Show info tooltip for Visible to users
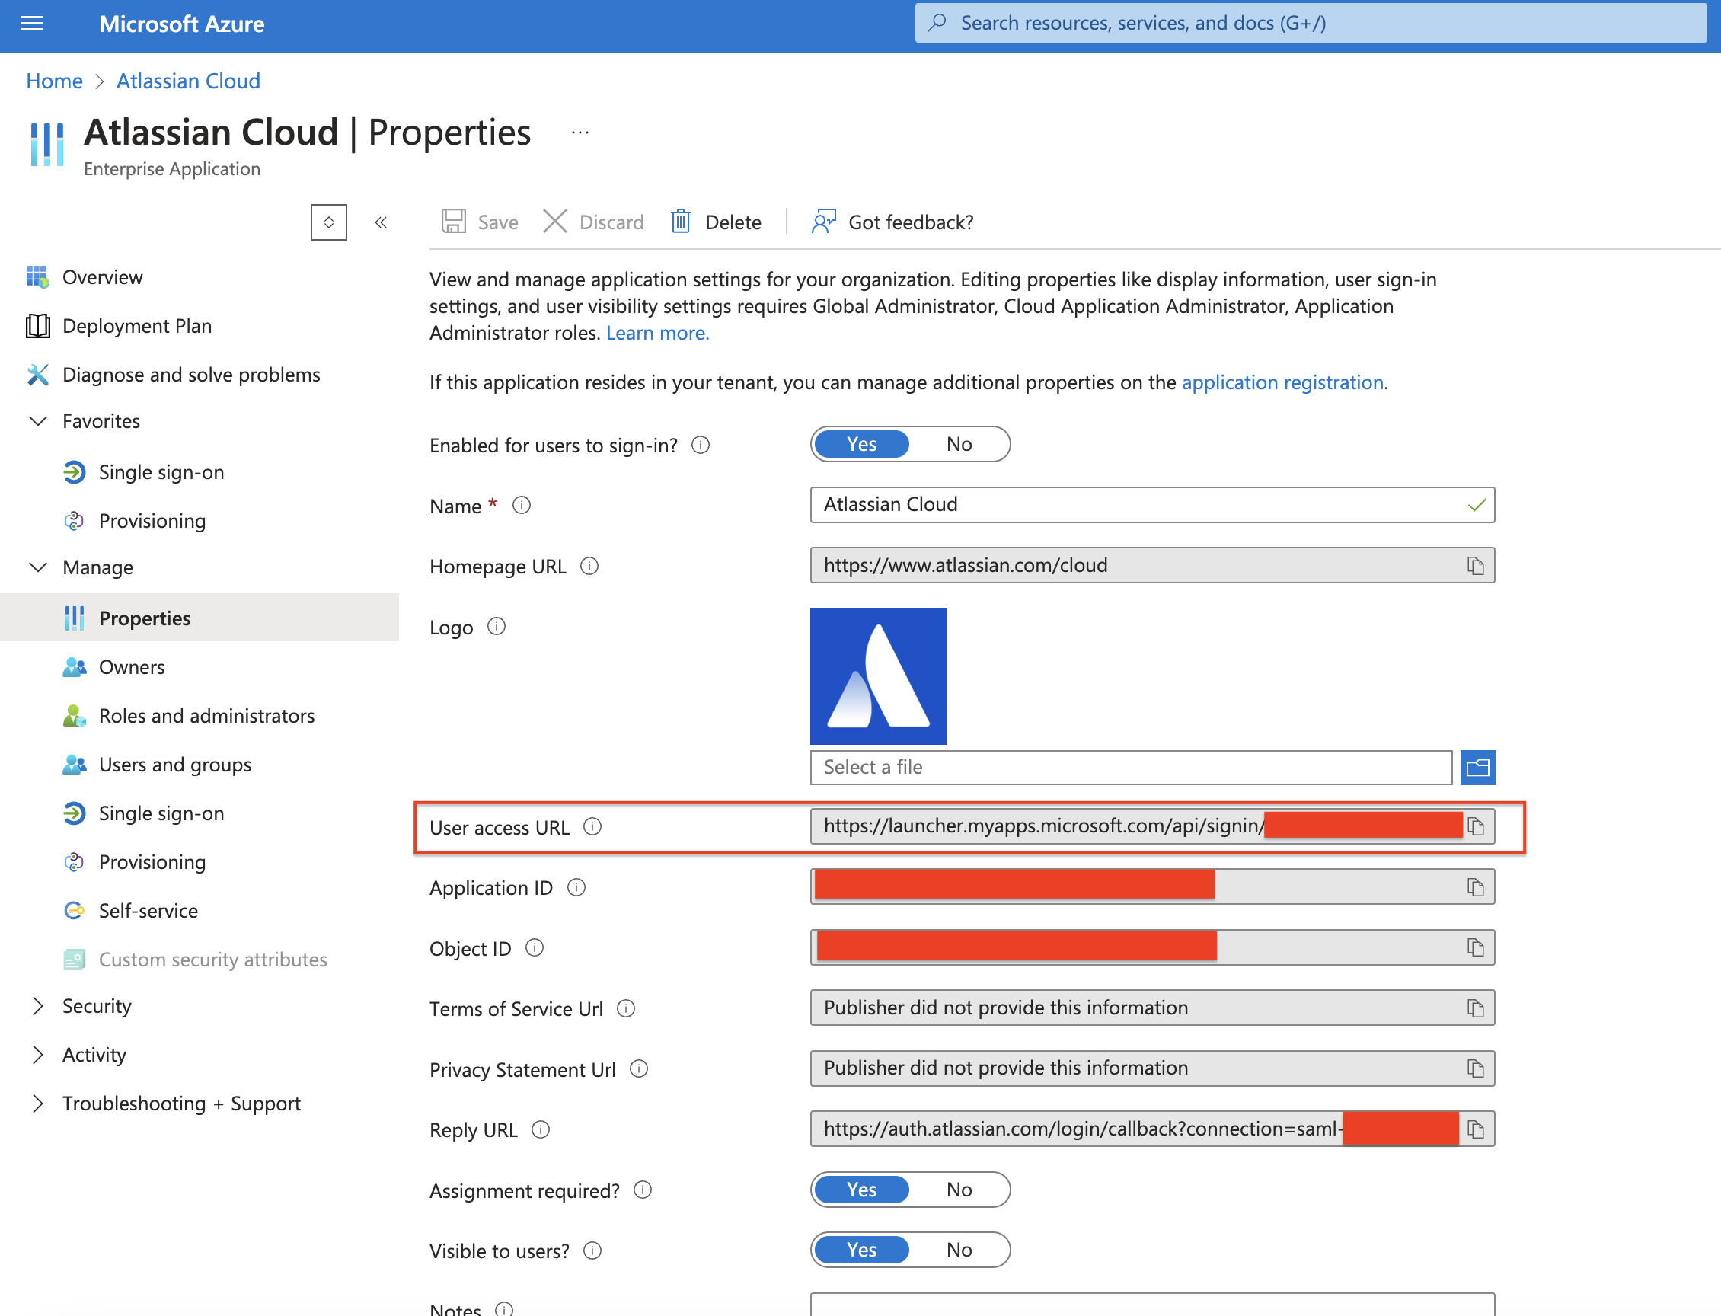This screenshot has height=1316, width=1721. click(592, 1251)
